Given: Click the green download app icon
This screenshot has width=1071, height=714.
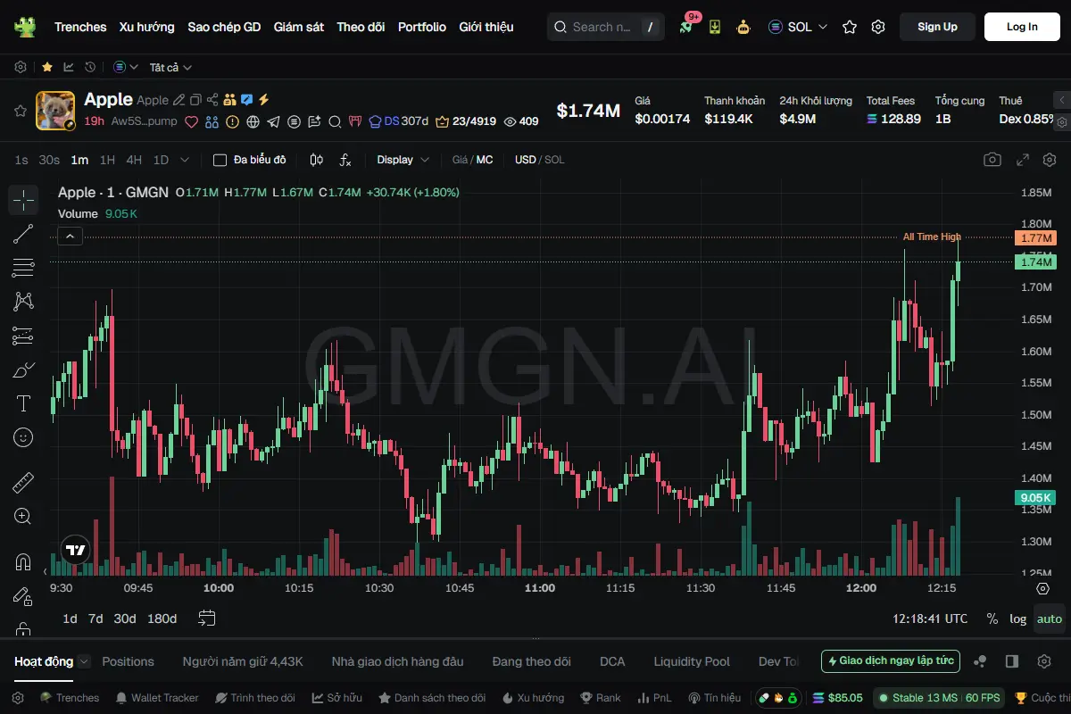Looking at the screenshot, I should click(x=715, y=27).
